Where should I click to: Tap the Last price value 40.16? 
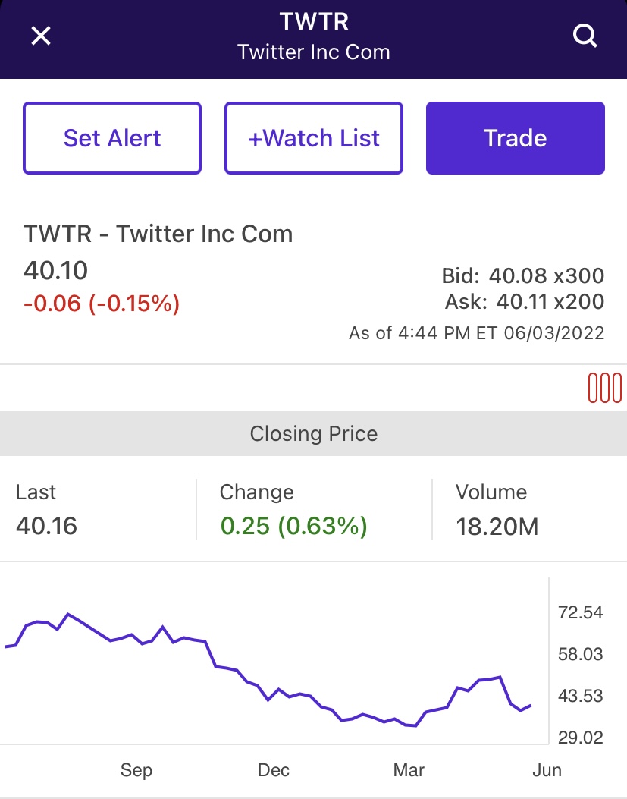coord(46,526)
